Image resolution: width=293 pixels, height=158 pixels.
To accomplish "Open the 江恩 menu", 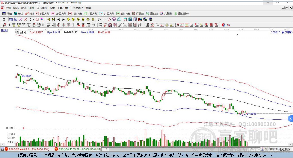I will tap(31, 8).
